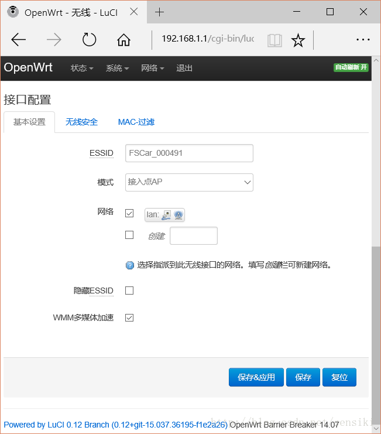Toggle WMM multimedia acceleration checkbox
The image size is (381, 434).
129,318
